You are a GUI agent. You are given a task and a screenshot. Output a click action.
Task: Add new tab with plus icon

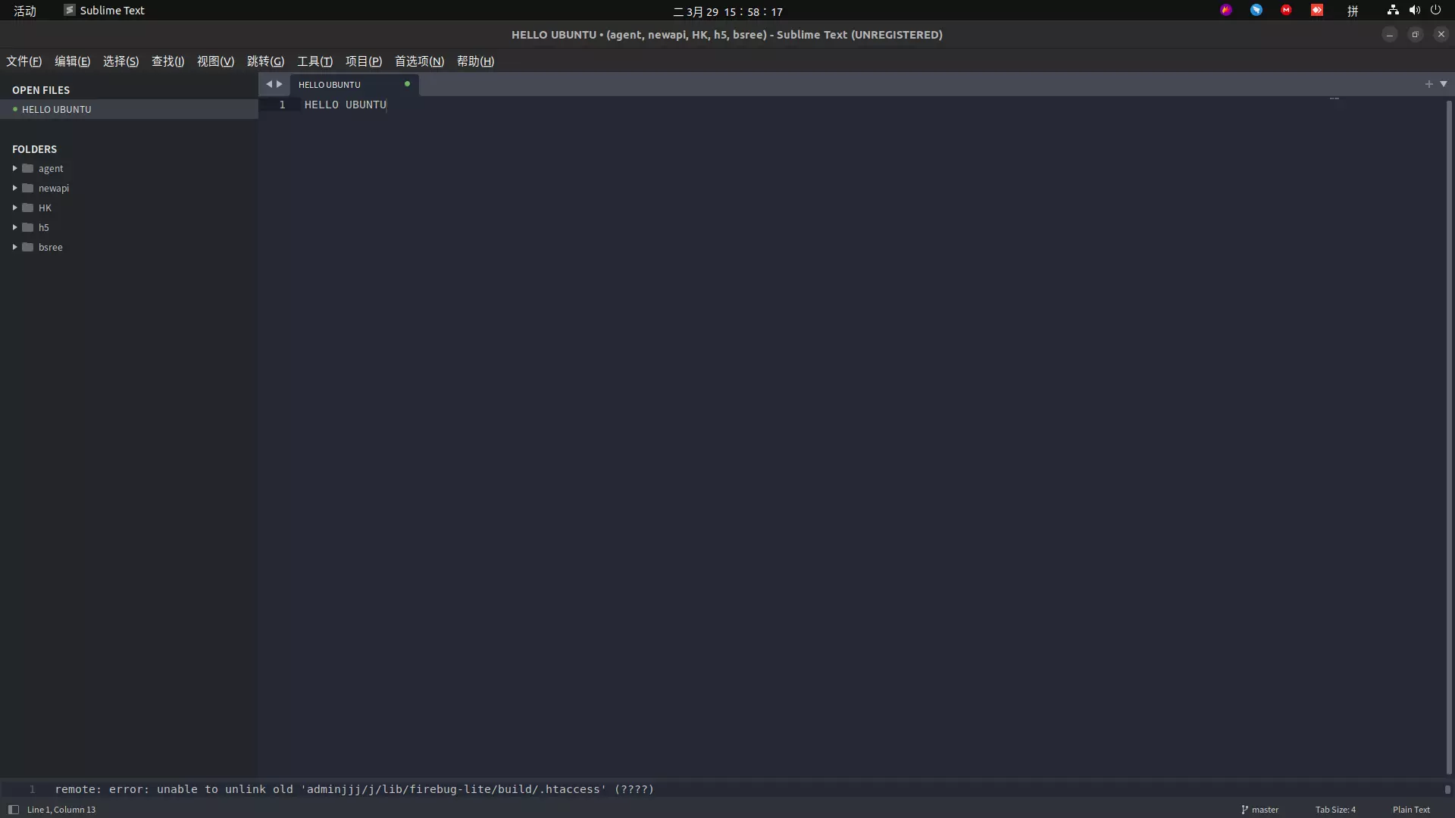[1428, 84]
